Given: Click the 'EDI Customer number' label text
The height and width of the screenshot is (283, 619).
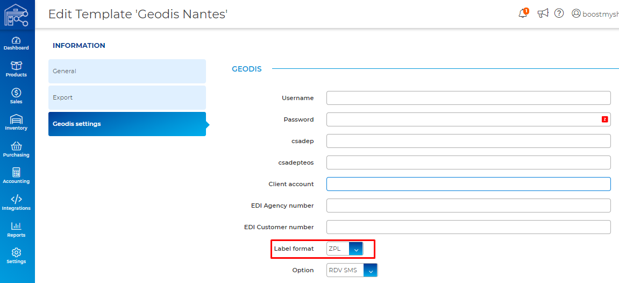Looking at the screenshot, I should pyautogui.click(x=279, y=227).
